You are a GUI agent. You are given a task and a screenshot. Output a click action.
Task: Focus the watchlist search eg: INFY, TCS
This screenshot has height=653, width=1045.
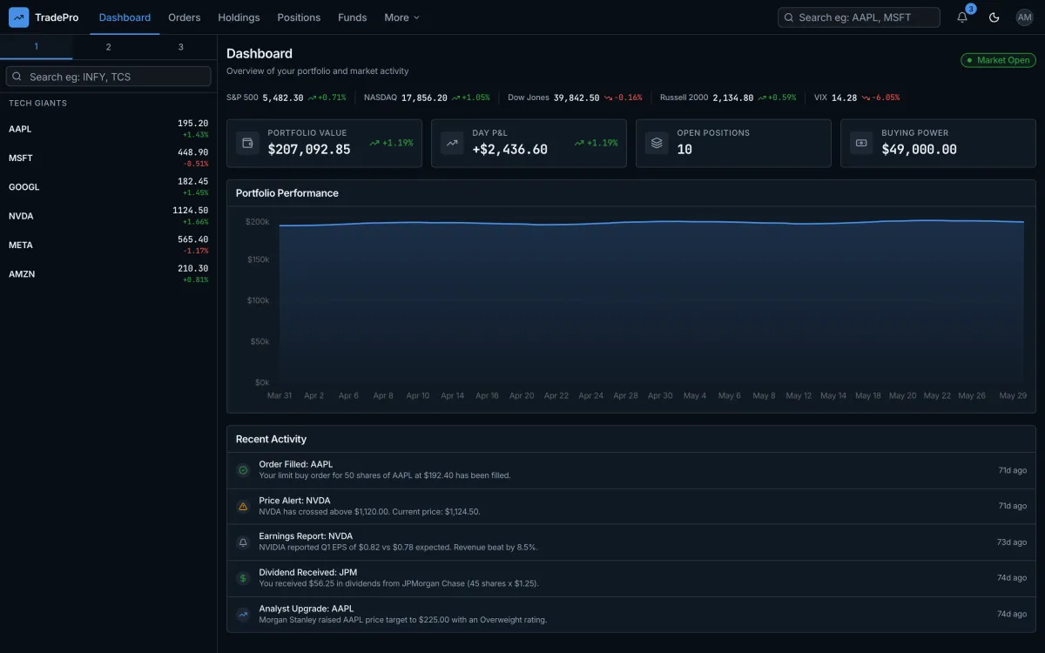click(108, 77)
